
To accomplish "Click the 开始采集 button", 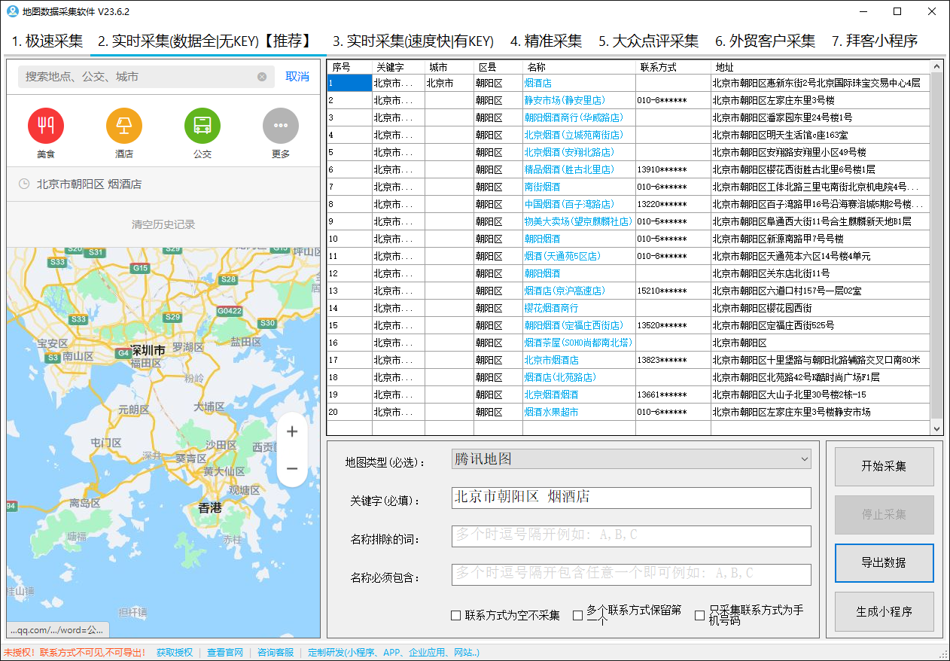I will coord(884,467).
